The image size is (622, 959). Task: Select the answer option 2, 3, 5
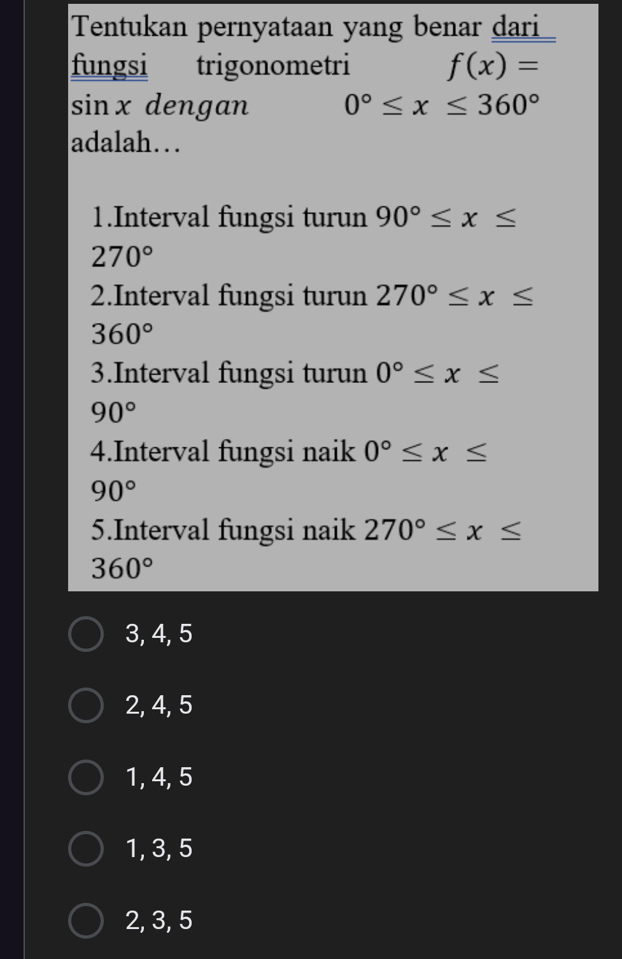click(x=158, y=920)
